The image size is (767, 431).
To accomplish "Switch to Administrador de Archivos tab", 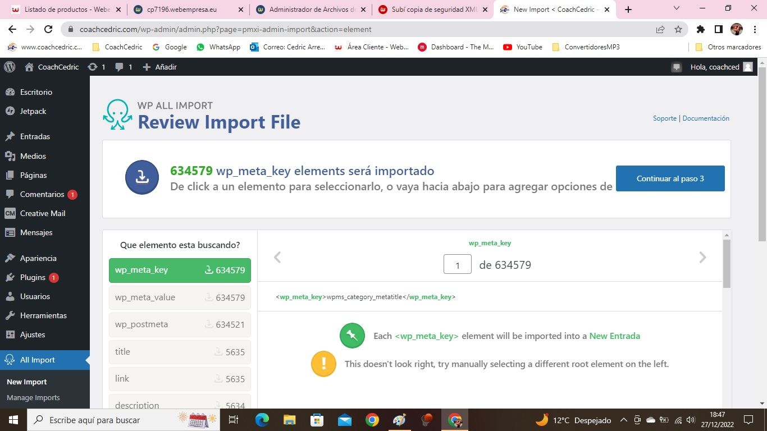I will 311,10.
